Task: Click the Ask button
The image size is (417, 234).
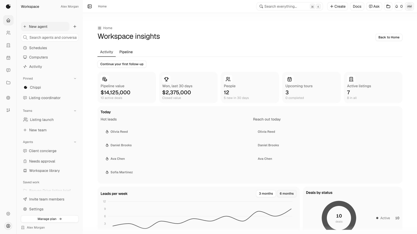Action: click(374, 6)
